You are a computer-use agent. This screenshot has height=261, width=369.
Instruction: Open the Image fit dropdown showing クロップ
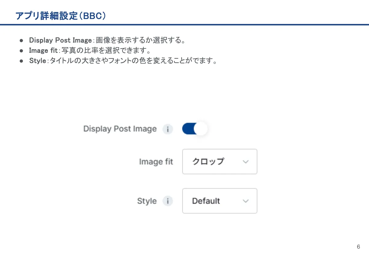pos(220,162)
